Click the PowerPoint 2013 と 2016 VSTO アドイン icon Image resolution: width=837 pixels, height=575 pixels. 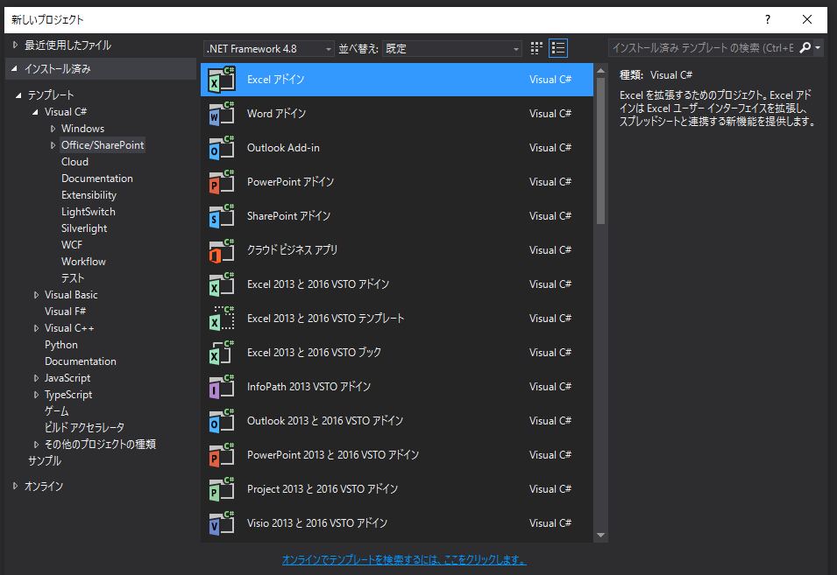click(x=222, y=454)
